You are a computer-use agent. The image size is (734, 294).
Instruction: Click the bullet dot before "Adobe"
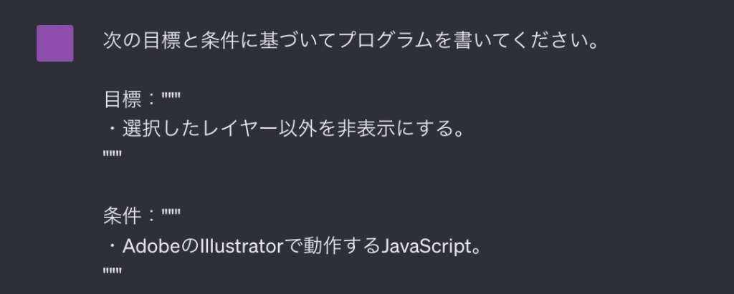point(112,248)
